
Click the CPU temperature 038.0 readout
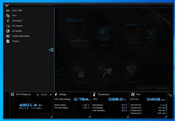pos(117,99)
